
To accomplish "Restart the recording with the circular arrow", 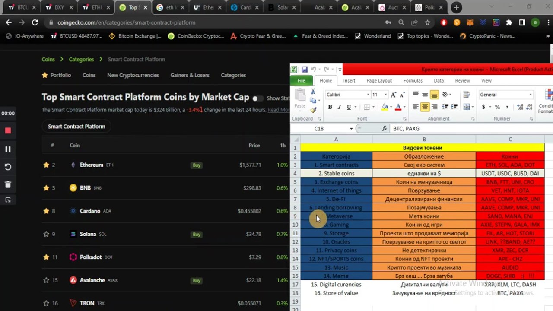I will pos(8,167).
